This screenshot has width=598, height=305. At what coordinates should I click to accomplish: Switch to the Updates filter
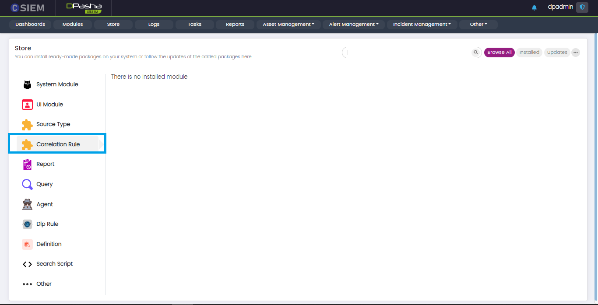tap(557, 53)
